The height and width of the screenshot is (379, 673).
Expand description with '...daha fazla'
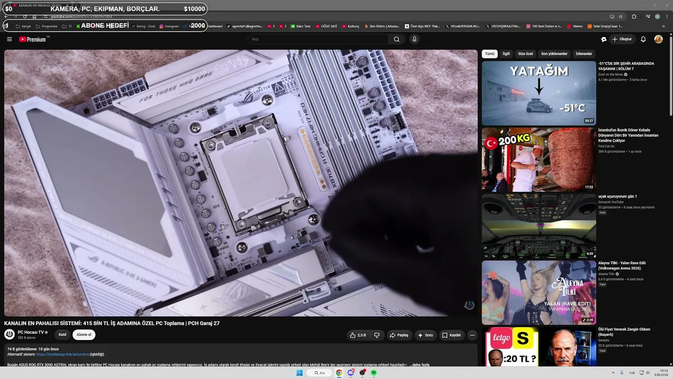point(419,365)
